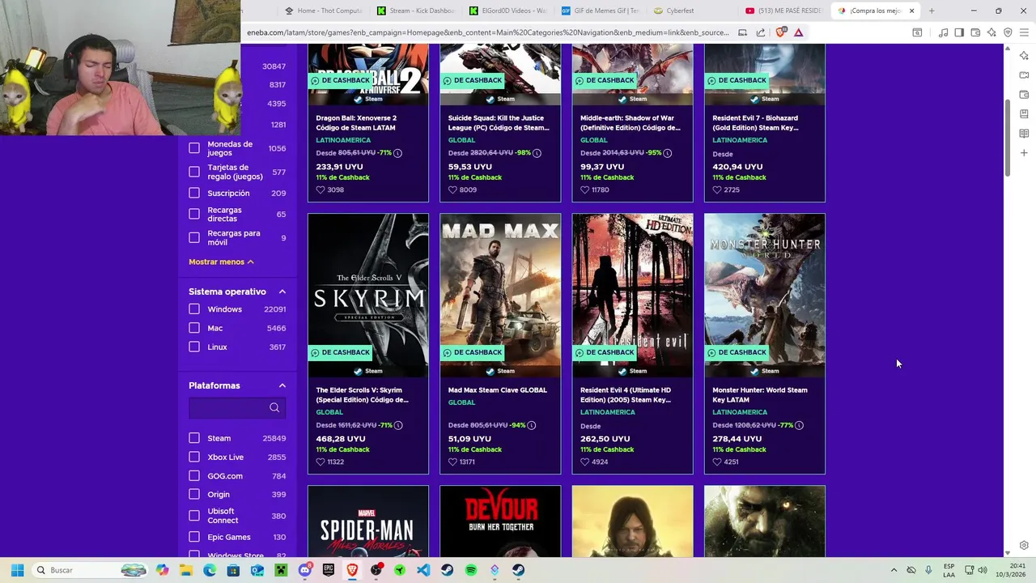Open the DEVOUR game cover thumbnail
Image resolution: width=1036 pixels, height=583 pixels.
point(500,521)
